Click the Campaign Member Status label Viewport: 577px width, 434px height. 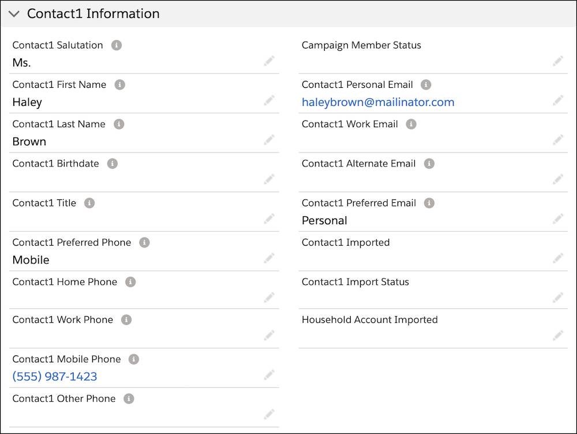pyautogui.click(x=361, y=45)
